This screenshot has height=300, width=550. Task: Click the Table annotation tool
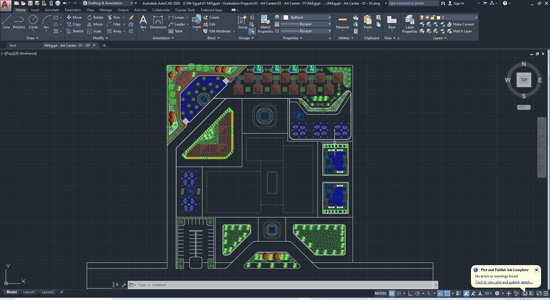click(176, 31)
